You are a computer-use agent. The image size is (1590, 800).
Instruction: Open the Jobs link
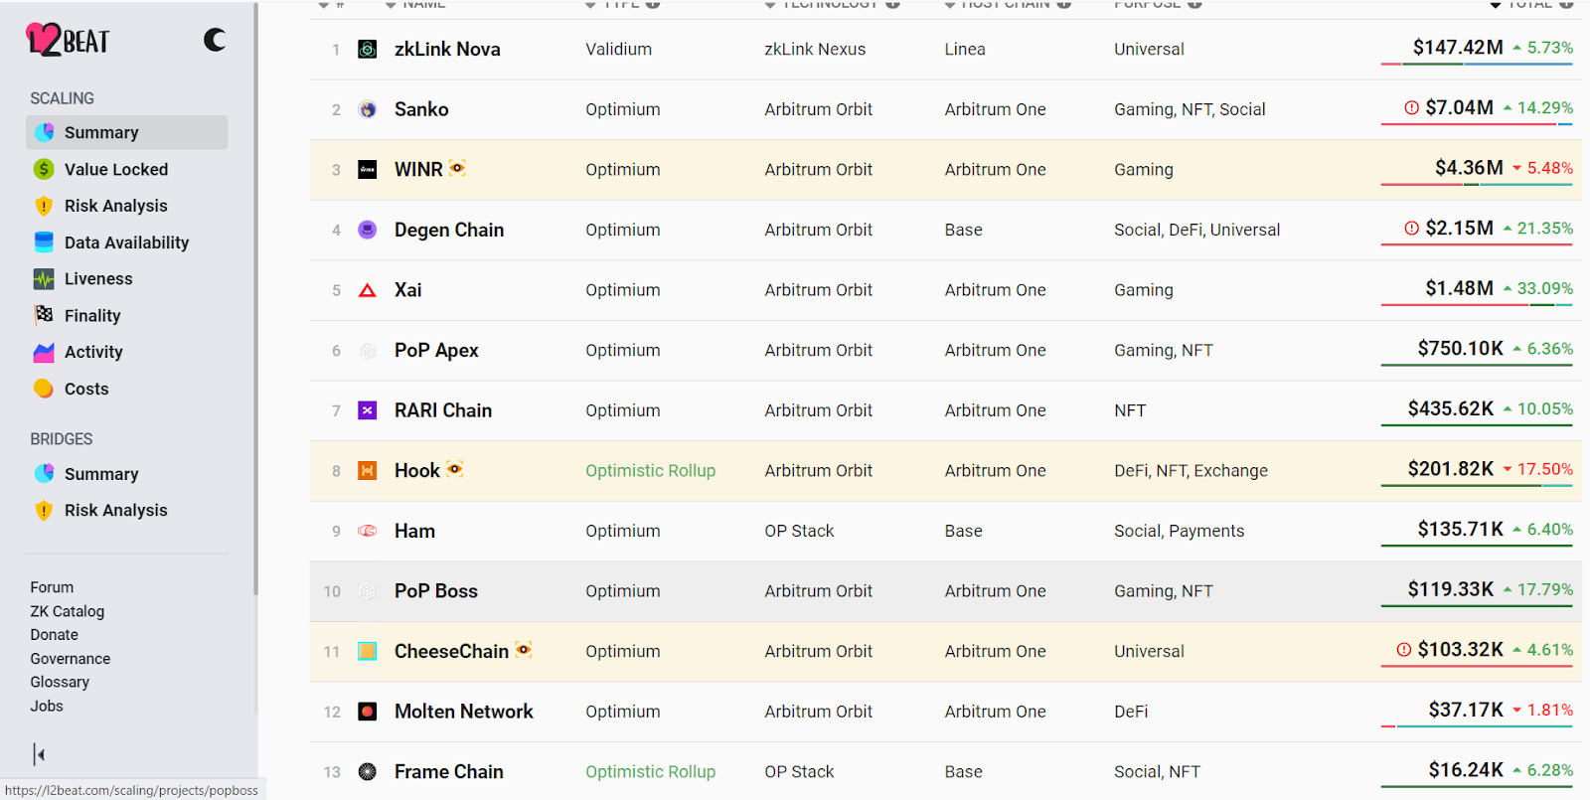(47, 706)
